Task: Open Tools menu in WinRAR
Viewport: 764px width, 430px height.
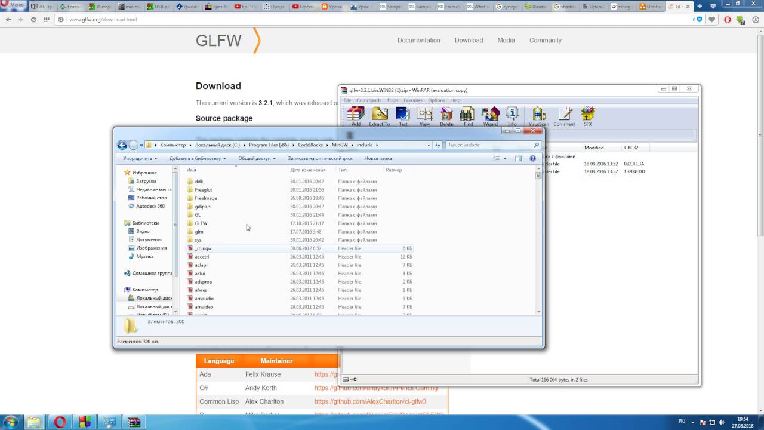Action: (392, 100)
